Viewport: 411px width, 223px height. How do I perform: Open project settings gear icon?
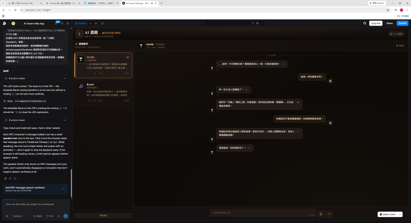[x=102, y=23]
